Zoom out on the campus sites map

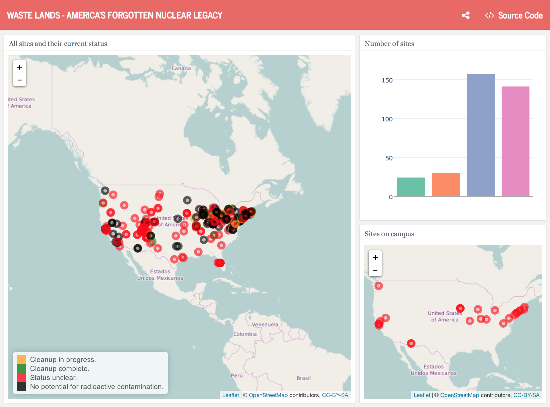375,270
